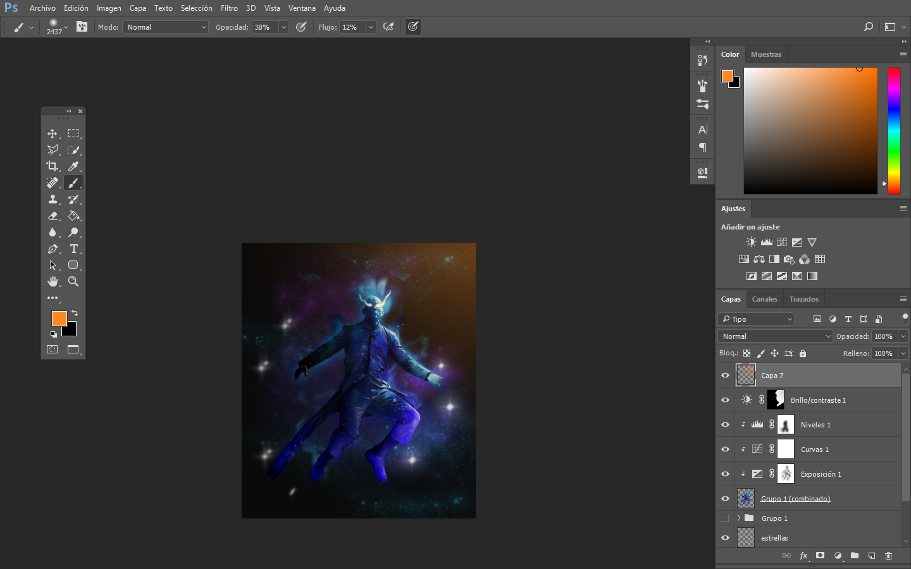The height and width of the screenshot is (569, 911).
Task: Show the hidden Grupo 1 folder
Action: (x=725, y=518)
